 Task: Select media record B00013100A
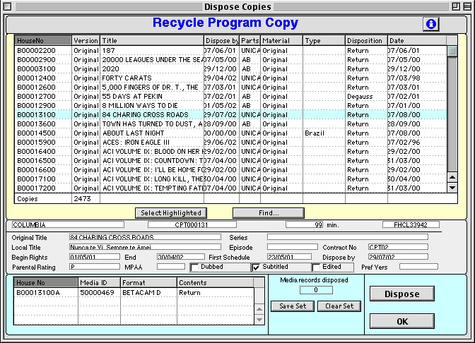[x=134, y=292]
